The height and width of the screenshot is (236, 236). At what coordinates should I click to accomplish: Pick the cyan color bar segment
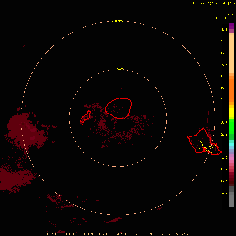pos(232,144)
